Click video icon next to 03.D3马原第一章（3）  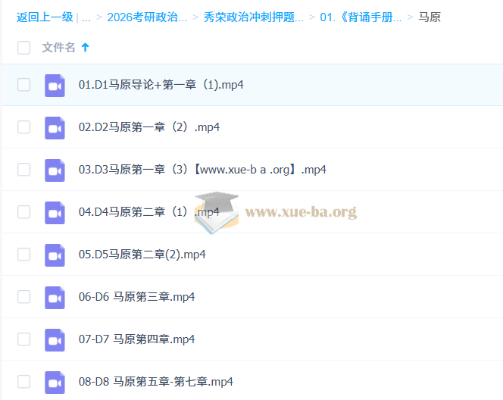(55, 170)
